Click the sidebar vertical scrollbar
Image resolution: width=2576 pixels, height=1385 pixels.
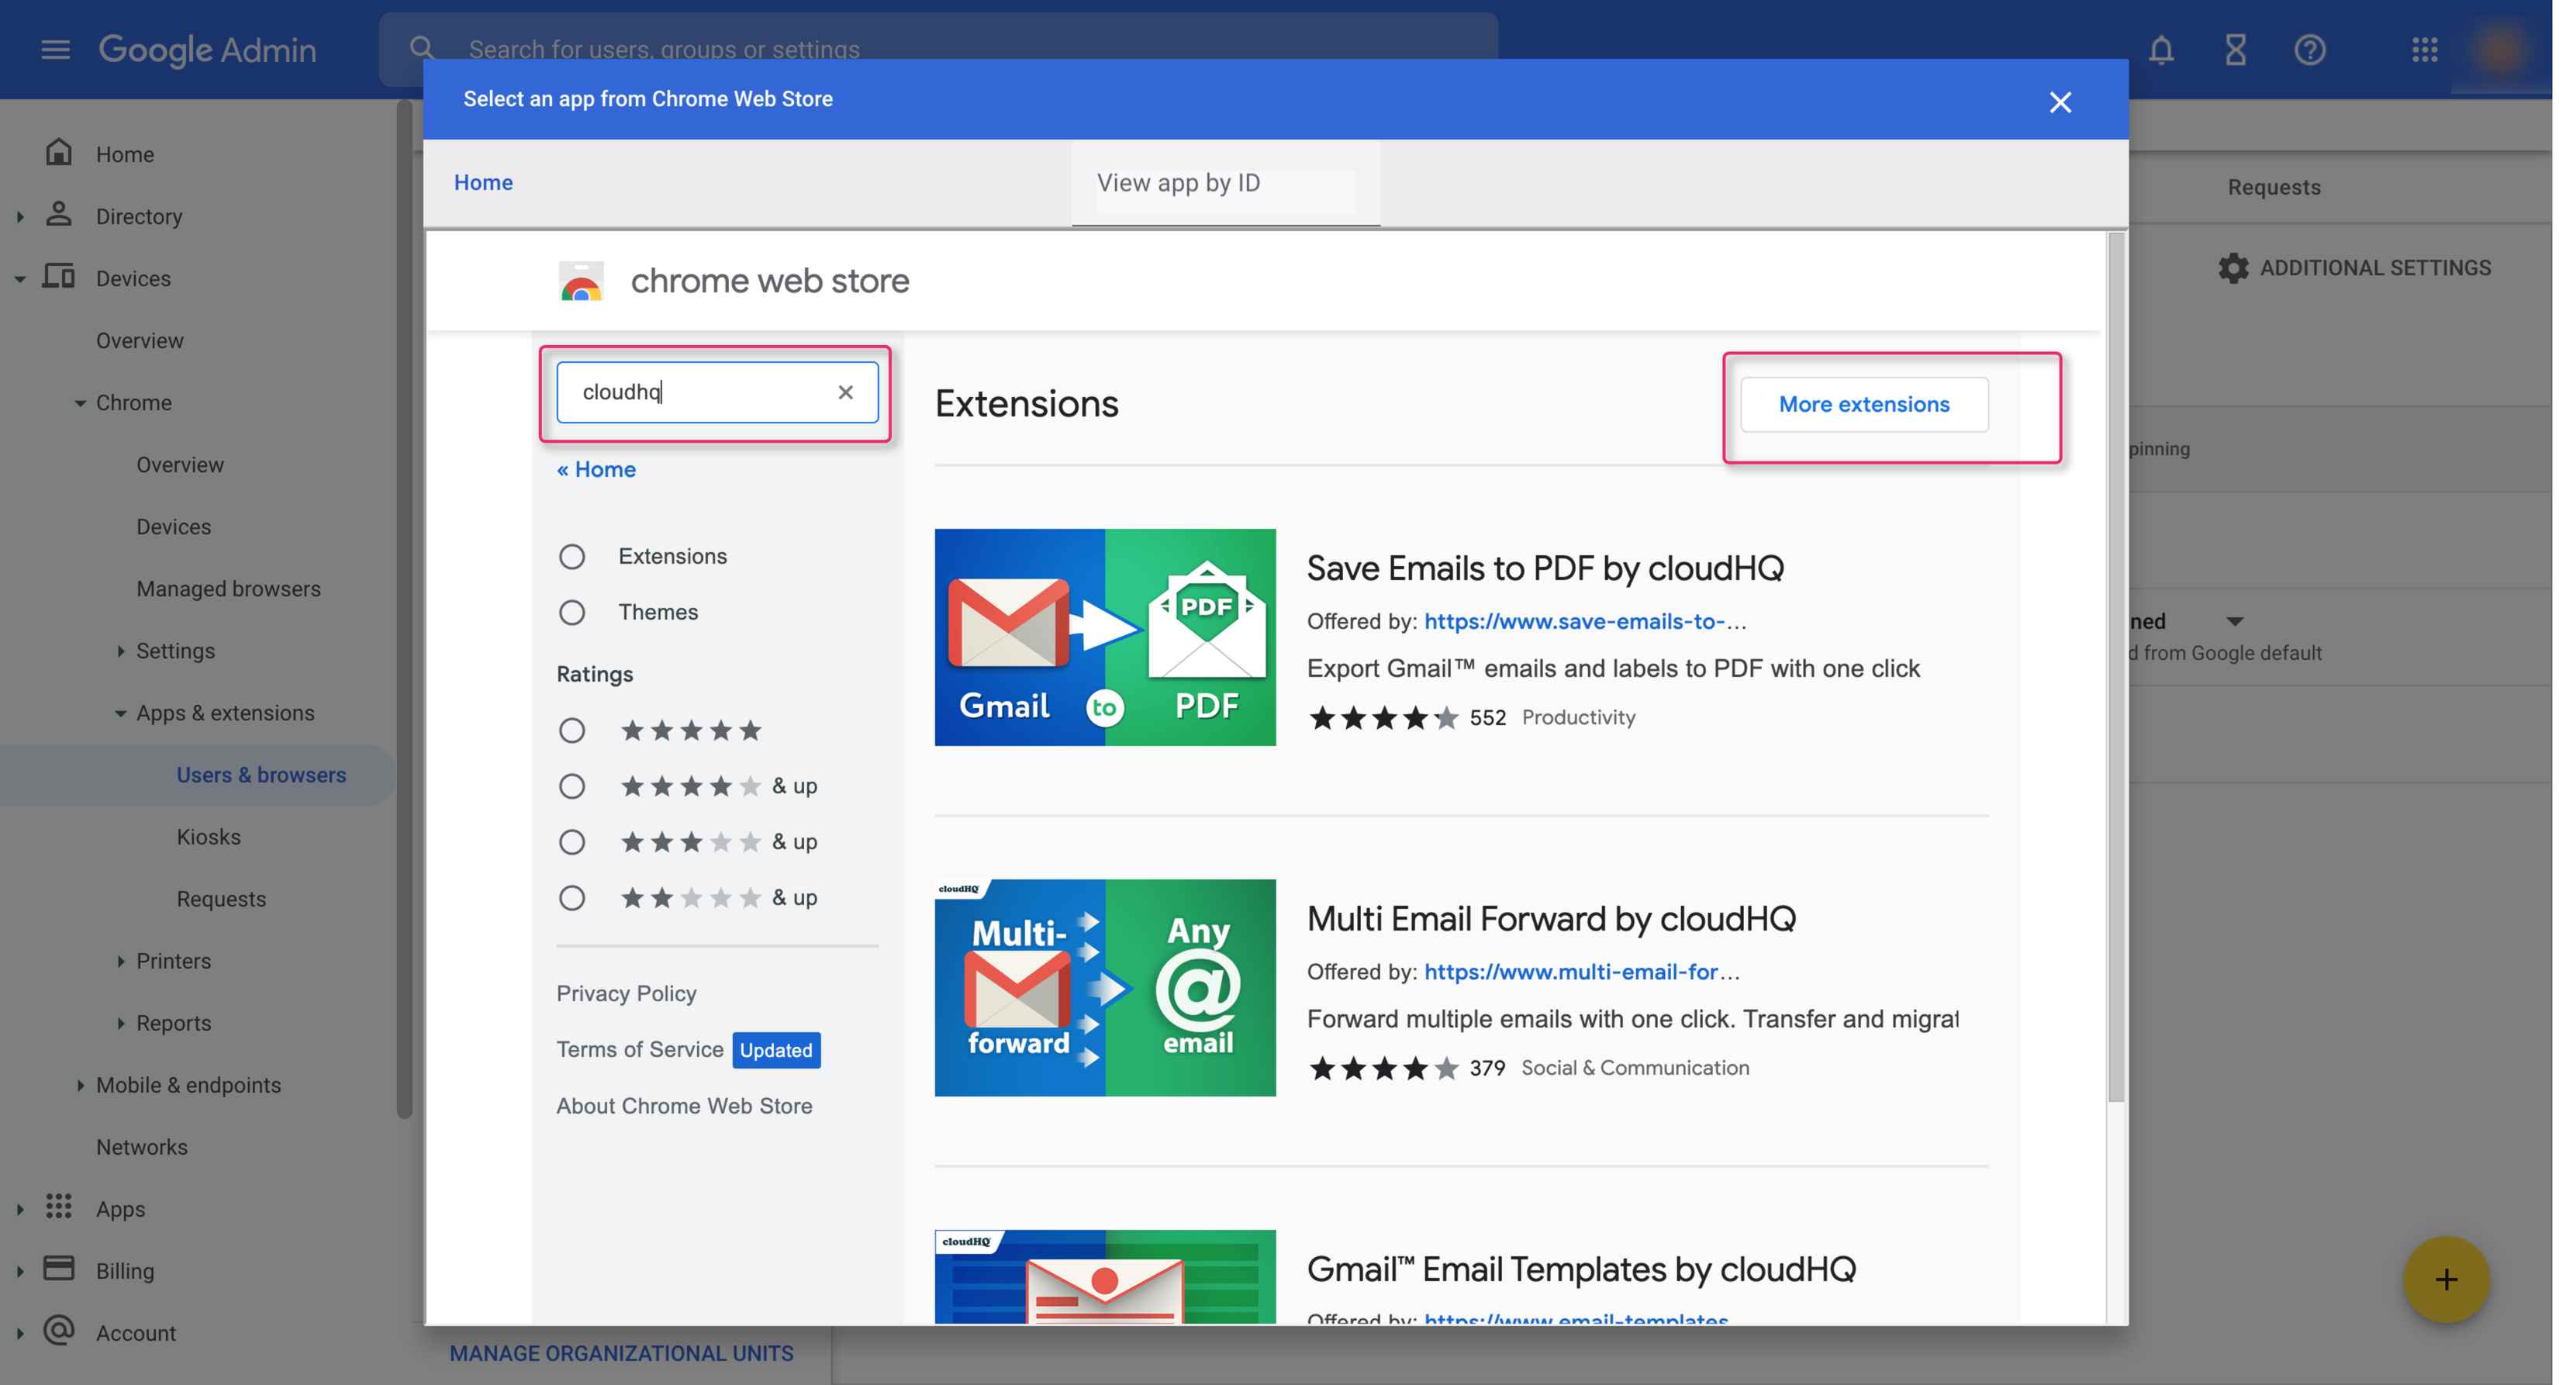(x=404, y=608)
